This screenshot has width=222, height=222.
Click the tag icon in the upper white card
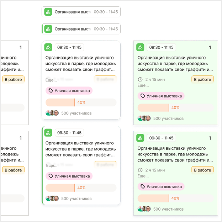tap(51, 91)
